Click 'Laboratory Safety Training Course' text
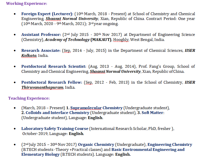 pyautogui.click(x=55, y=129)
